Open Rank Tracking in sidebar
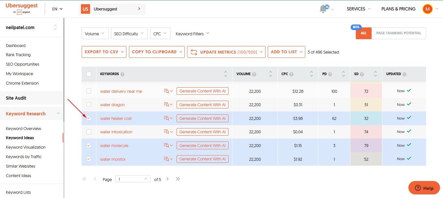 click(x=18, y=55)
